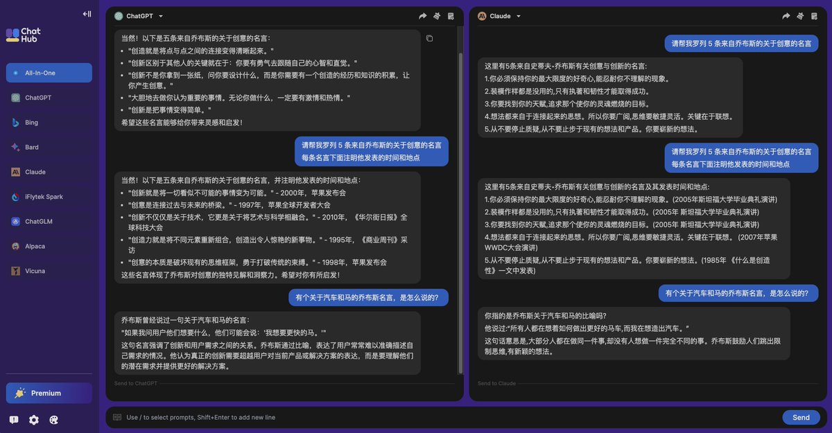
Task: Expand the Claude model dropdown arrow
Action: tap(519, 16)
